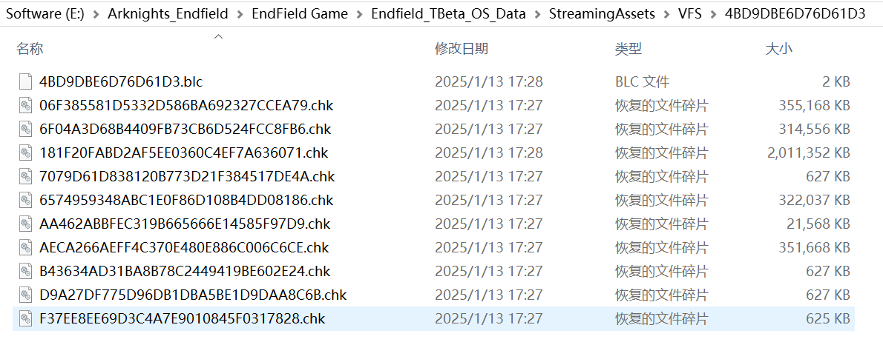Select file AECA266AEFF4C370E480E886C006C6CE.chk
Viewport: 883px width, 342px height.
coord(184,247)
